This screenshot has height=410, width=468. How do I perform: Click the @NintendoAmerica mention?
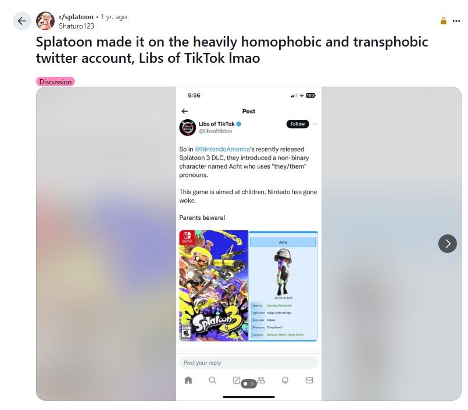222,149
